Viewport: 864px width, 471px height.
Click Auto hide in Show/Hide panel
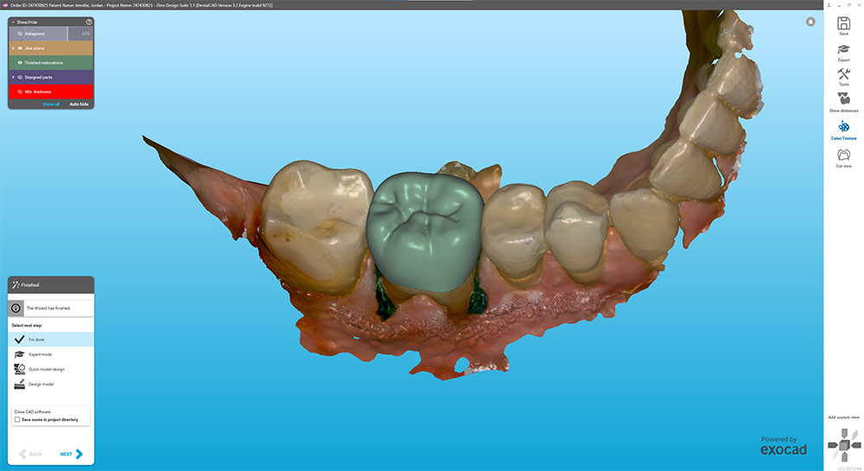coord(79,104)
